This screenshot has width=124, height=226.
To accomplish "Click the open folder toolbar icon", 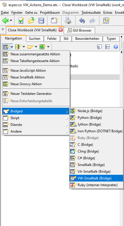I will [31, 20].
